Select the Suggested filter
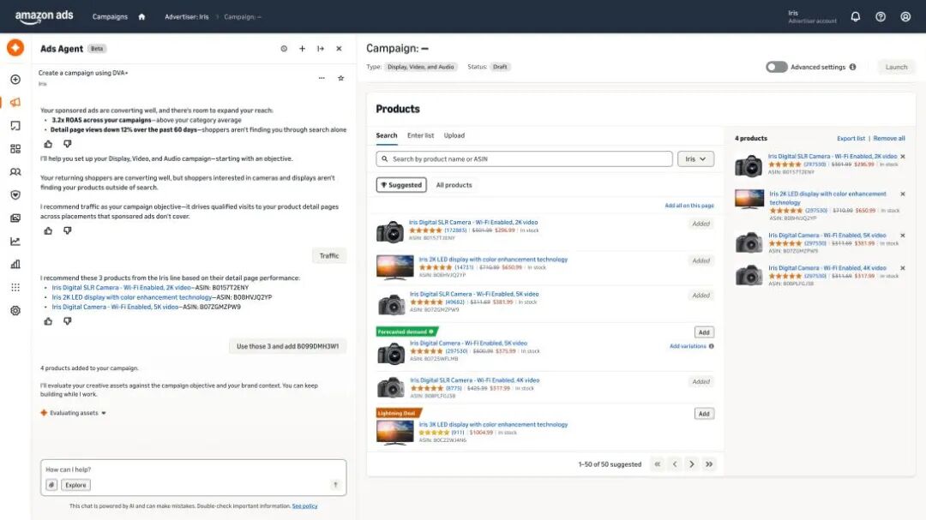The image size is (926, 520). pos(401,185)
